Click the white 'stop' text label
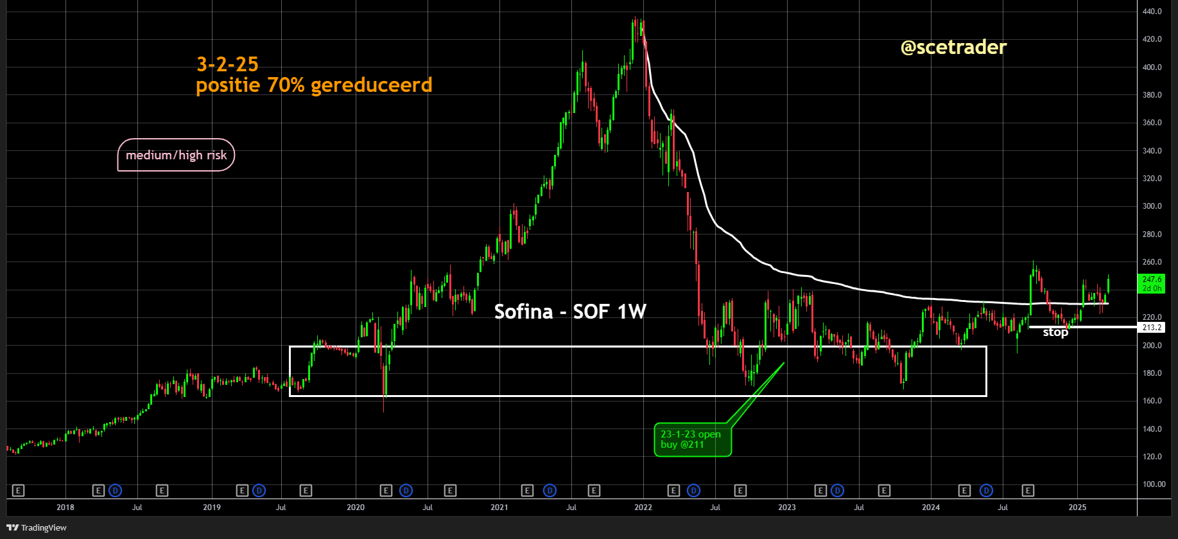 tap(1055, 332)
